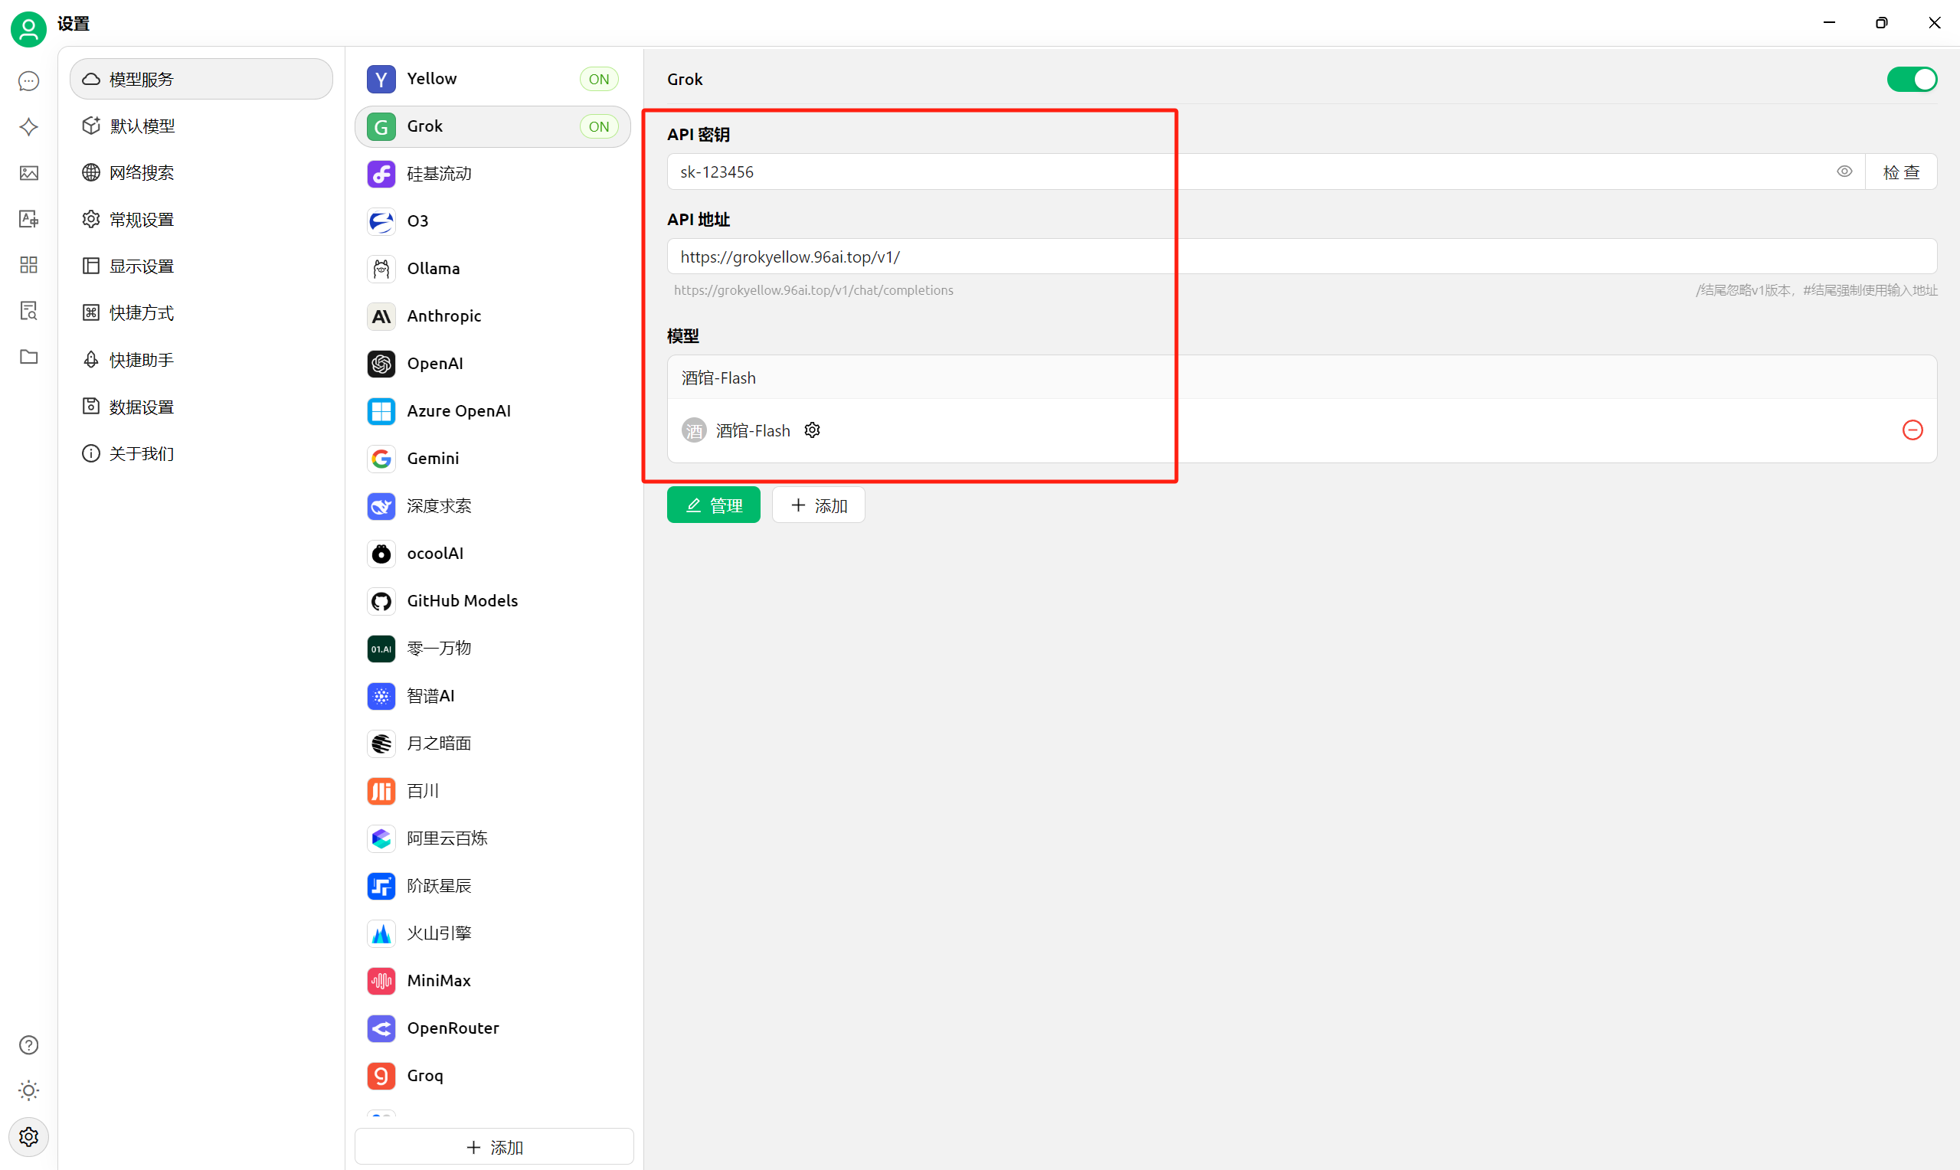Open 快捷助手 settings menu
This screenshot has width=1960, height=1170.
click(201, 360)
